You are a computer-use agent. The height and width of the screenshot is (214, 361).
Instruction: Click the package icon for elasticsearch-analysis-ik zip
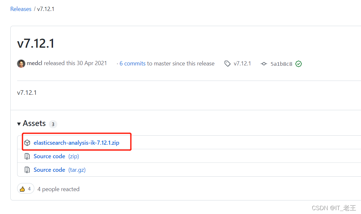click(x=27, y=143)
